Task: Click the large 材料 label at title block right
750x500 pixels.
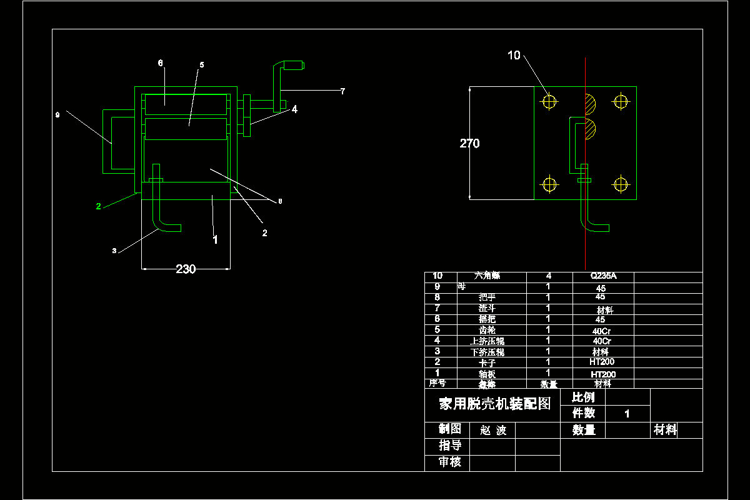Action: coord(665,430)
